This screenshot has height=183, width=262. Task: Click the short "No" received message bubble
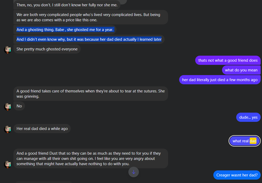click(19, 106)
